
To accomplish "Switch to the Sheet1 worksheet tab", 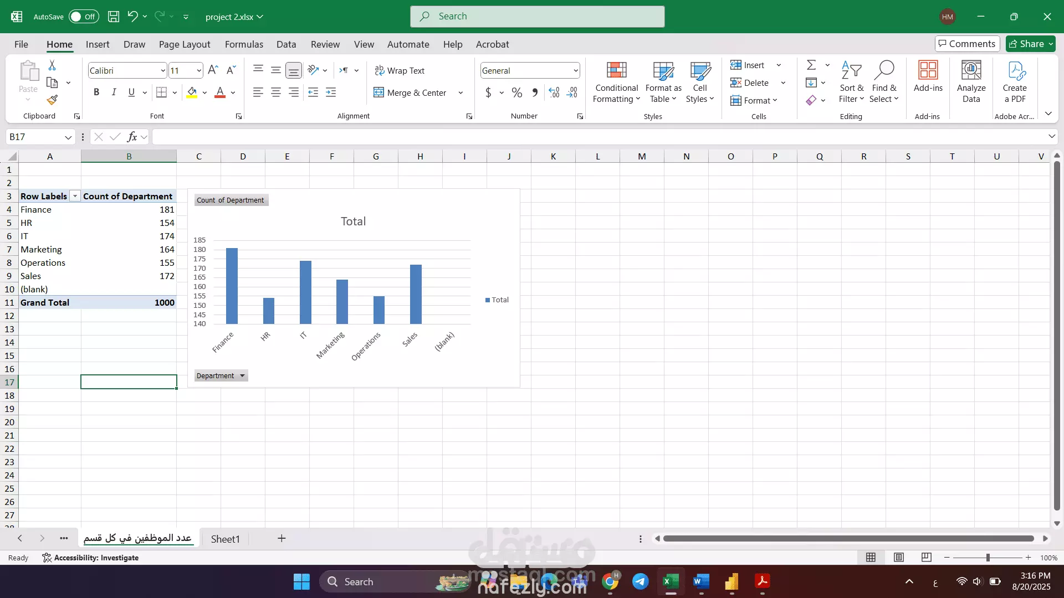I will [x=225, y=539].
